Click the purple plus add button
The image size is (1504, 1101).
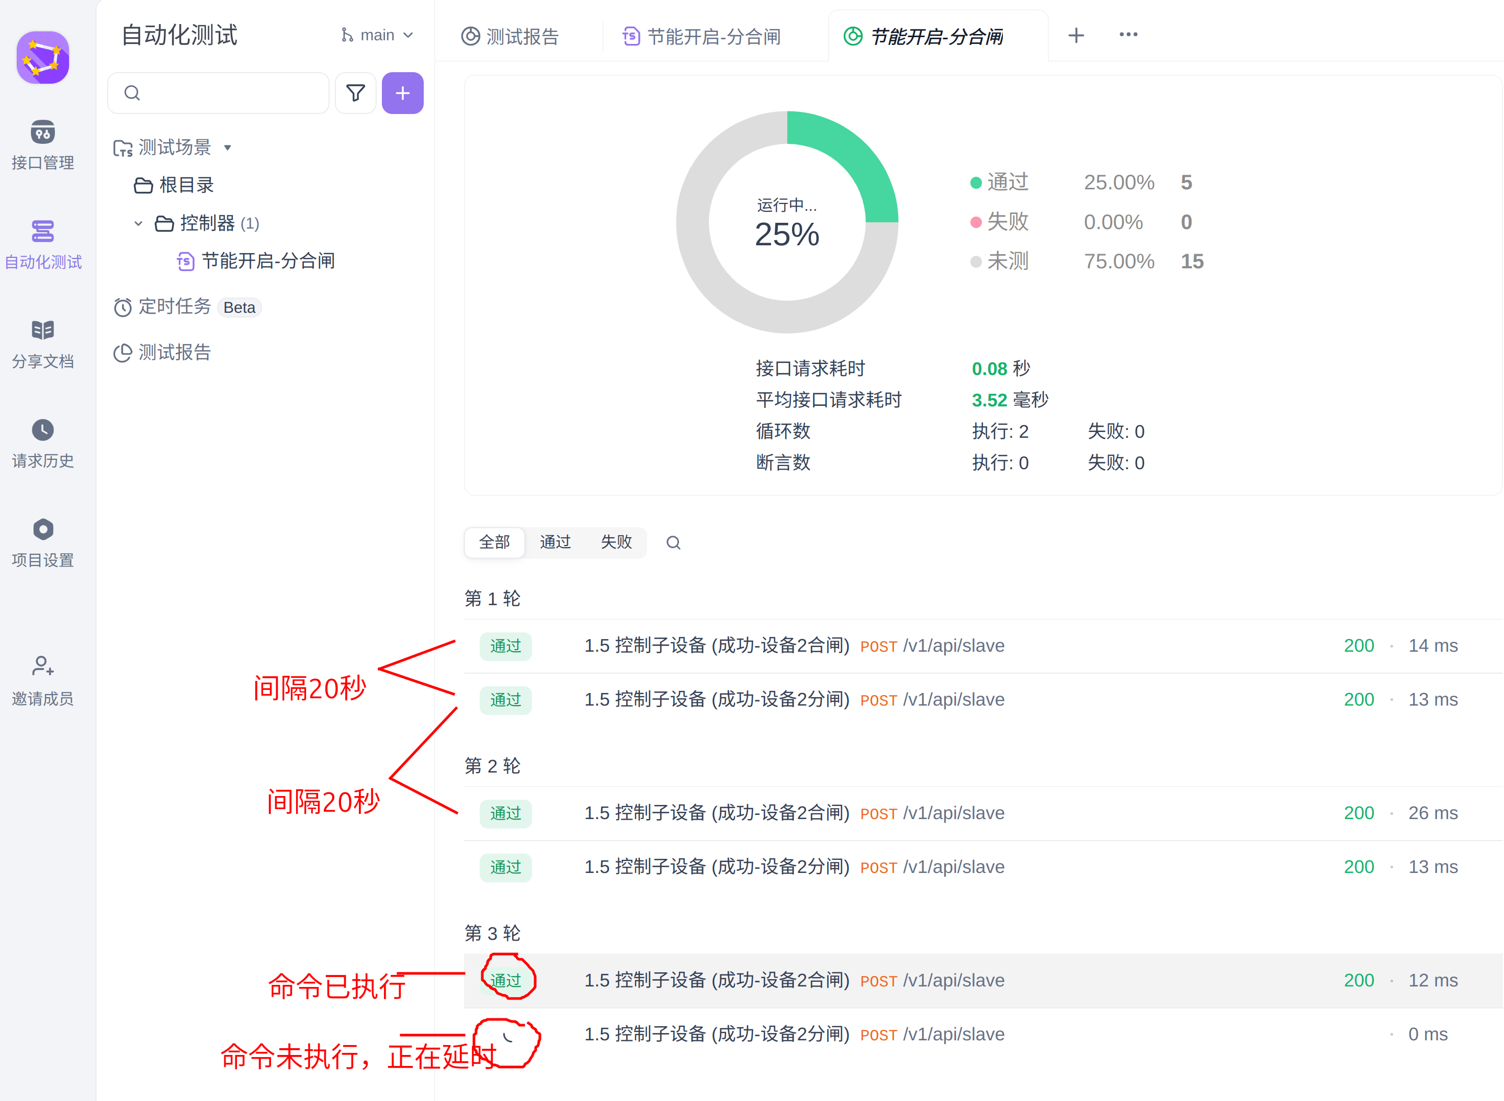pos(403,93)
